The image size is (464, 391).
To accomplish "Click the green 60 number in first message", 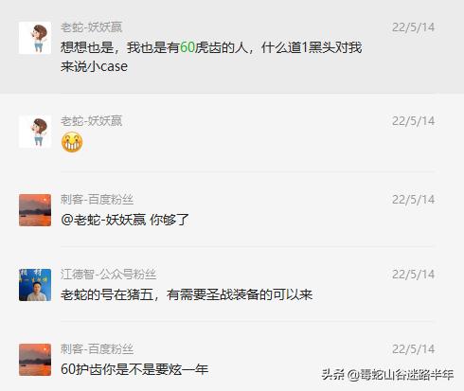I will (187, 47).
